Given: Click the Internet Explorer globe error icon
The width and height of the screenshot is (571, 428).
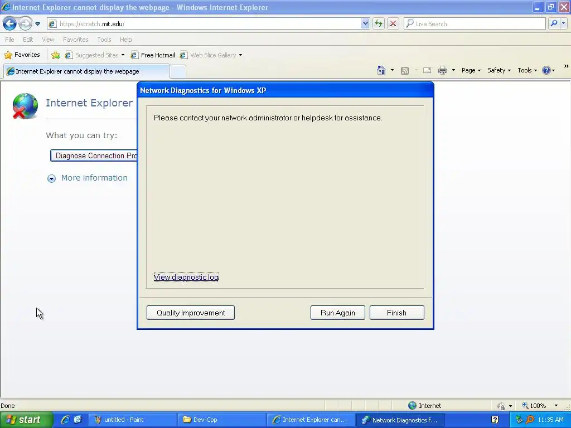Looking at the screenshot, I should 25,106.
